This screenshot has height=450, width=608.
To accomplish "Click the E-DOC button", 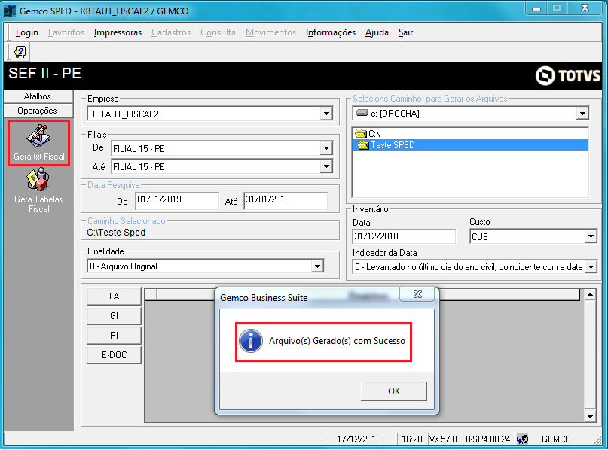I will [114, 354].
